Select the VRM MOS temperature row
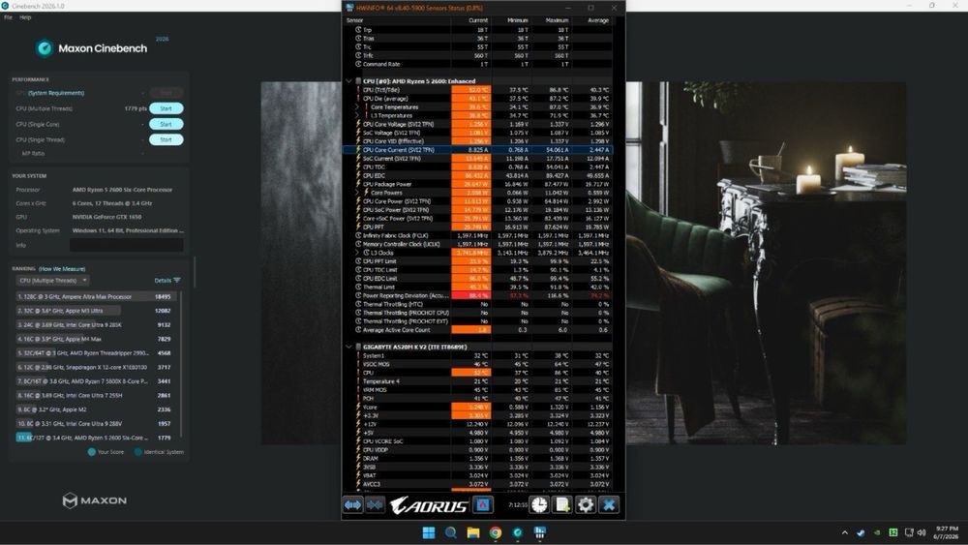This screenshot has width=968, height=545. (x=478, y=389)
